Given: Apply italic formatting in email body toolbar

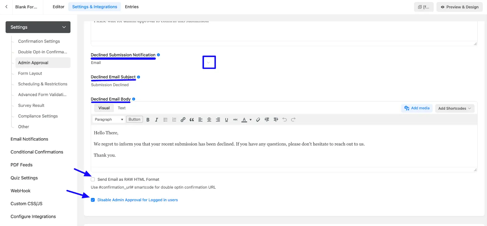Looking at the screenshot, I should (156, 120).
